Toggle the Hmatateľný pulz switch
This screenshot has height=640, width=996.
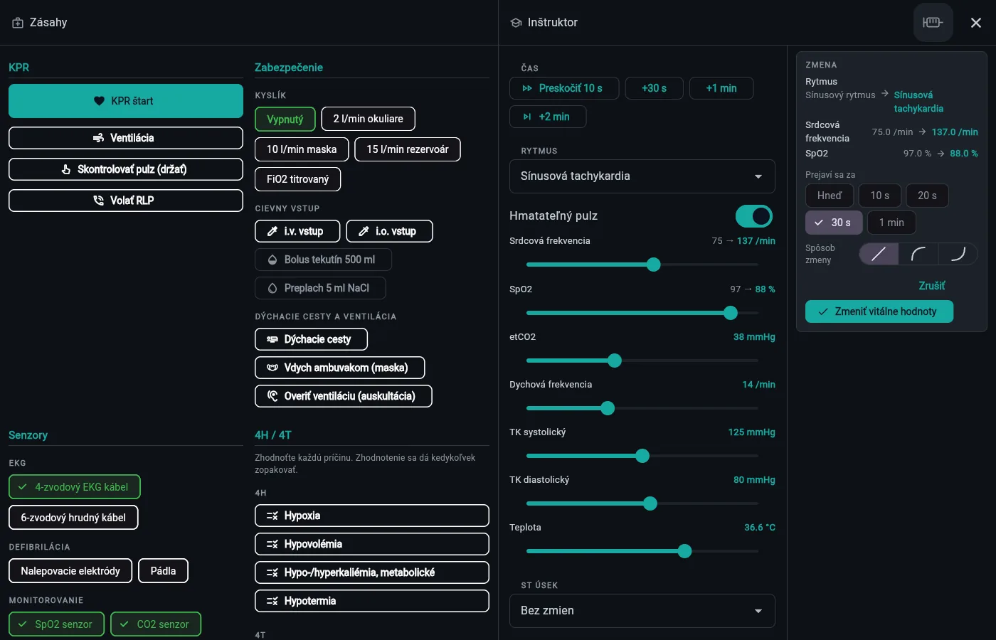(x=753, y=216)
